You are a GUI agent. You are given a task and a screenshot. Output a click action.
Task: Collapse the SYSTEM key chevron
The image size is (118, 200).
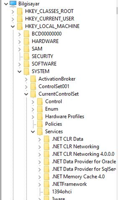point(20,71)
